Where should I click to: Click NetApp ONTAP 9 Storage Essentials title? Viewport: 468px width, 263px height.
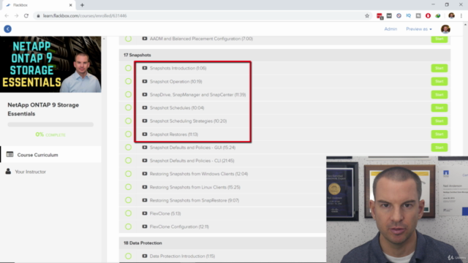tap(43, 109)
